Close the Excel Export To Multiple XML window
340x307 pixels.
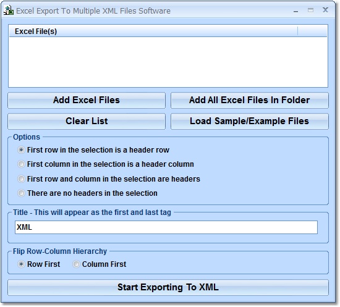tap(325, 10)
